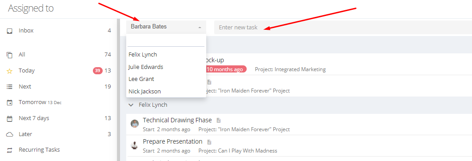Image resolution: width=472 pixels, height=161 pixels.
Task: Focus the dropdown search box
Action: 166,41
